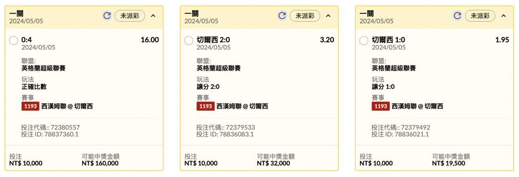Click red 1193 tag in 讓分 1:0 card
519x177 pixels.
tap(380, 106)
